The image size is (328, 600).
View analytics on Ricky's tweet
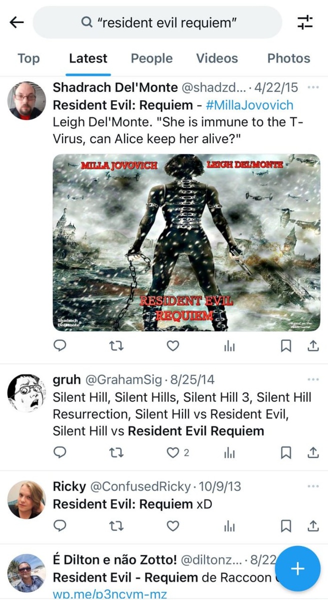coord(229,526)
